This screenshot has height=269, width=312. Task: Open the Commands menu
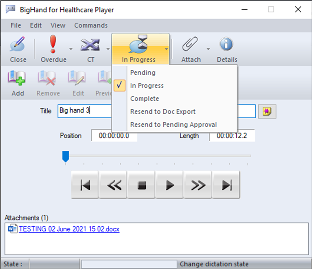[x=91, y=25]
